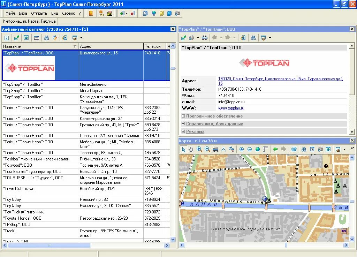The width and height of the screenshot is (357, 257).
Task: Select the hand pan tool in map toolbar
Action: click(x=191, y=149)
